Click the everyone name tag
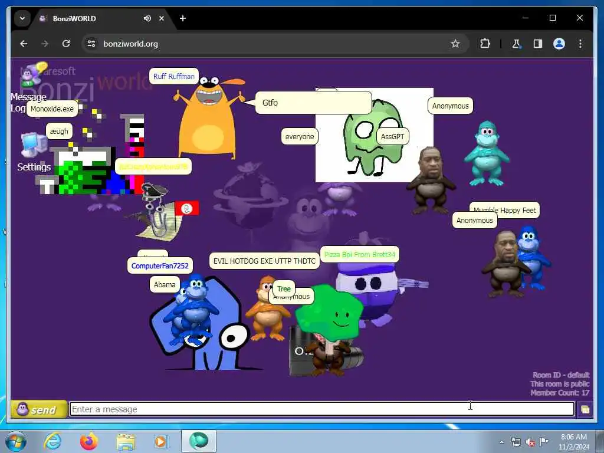 299,136
